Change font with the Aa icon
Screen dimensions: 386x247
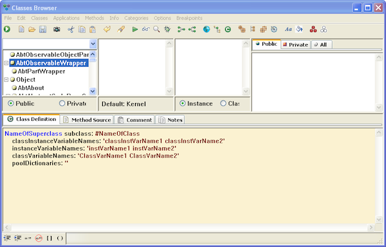[x=288, y=30]
